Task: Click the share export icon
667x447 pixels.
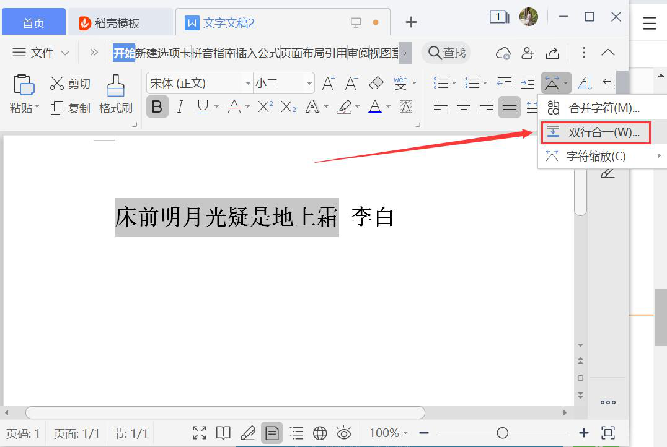Action: point(552,53)
